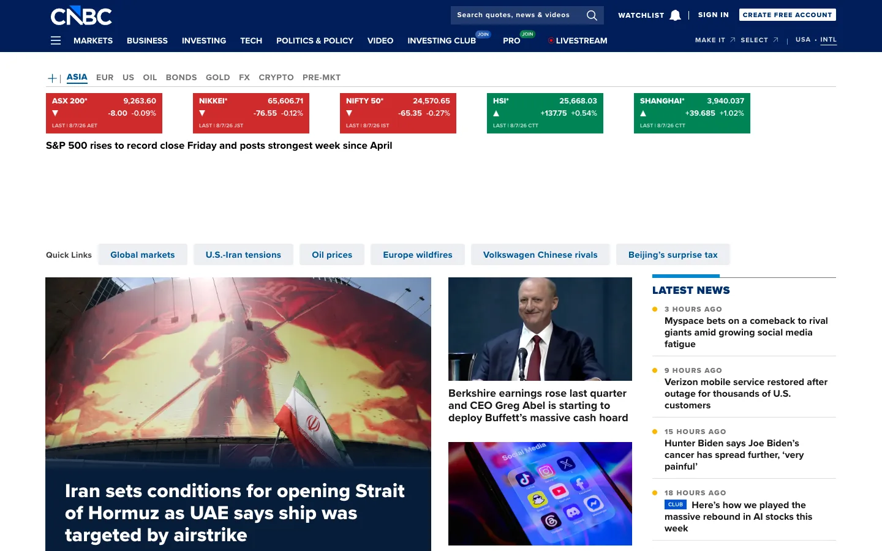Open the ASX 200 quote card
The height and width of the screenshot is (551, 882).
click(x=104, y=113)
